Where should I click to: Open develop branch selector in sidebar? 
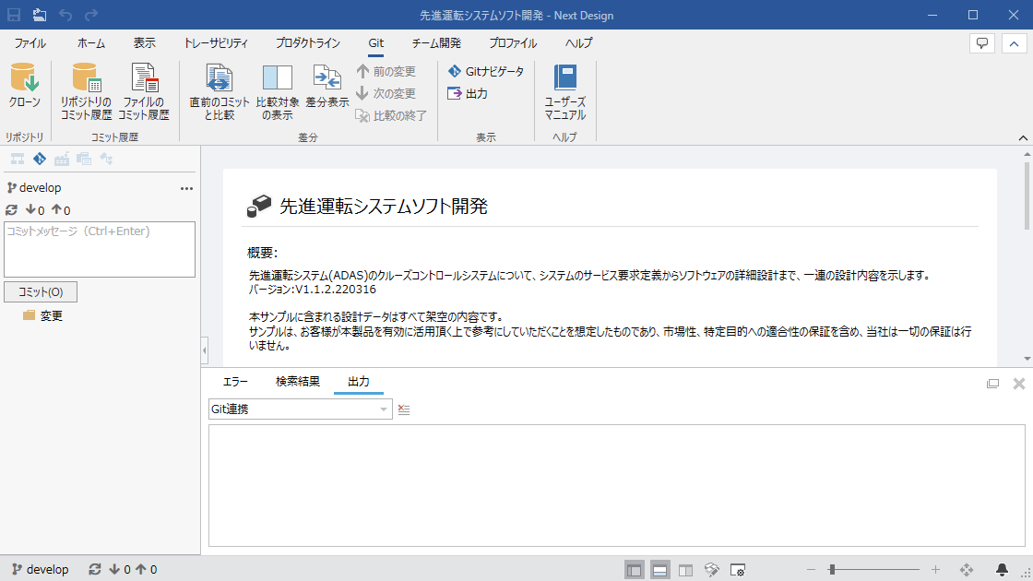(34, 188)
